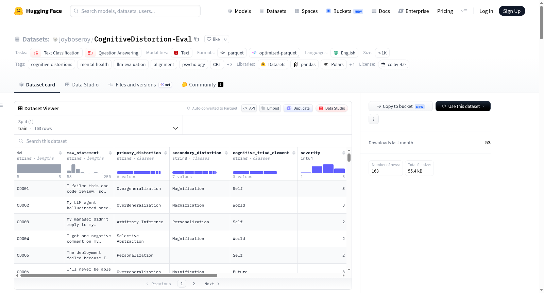
Task: Open the Community tab
Action: click(203, 85)
